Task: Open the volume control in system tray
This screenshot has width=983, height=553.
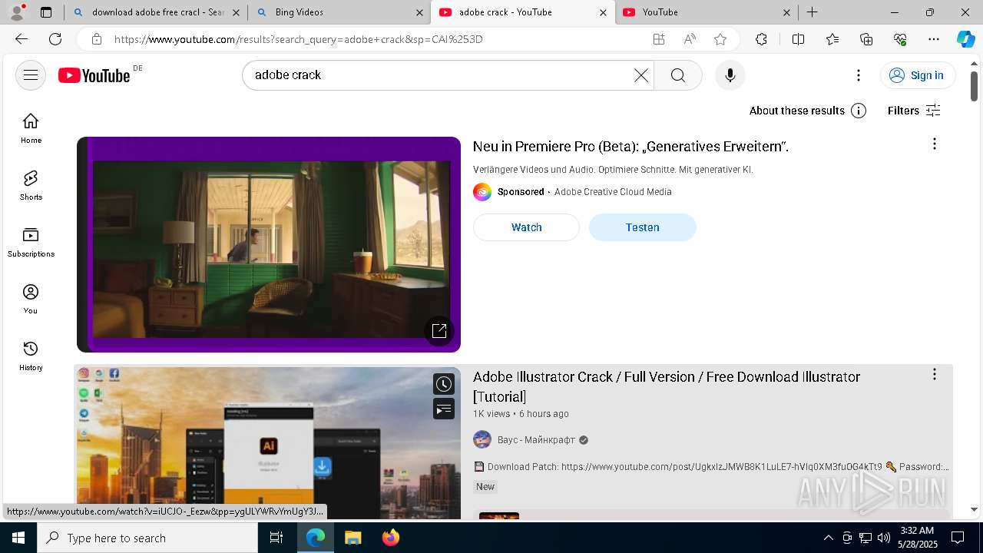Action: 884,538
